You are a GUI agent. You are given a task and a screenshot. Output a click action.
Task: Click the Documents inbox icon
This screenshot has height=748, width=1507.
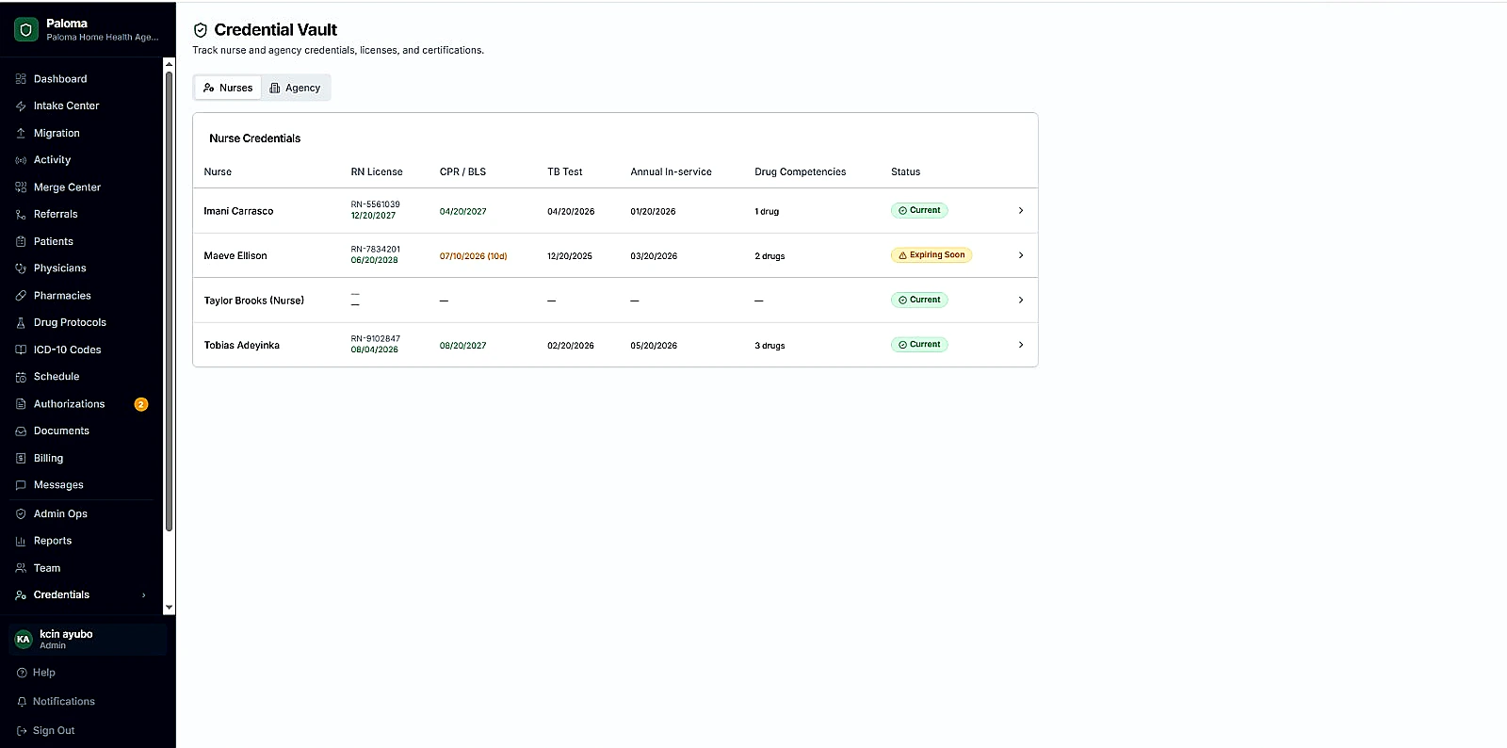(x=21, y=431)
